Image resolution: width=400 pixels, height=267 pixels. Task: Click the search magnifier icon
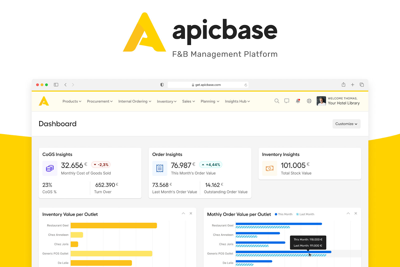[x=277, y=101]
